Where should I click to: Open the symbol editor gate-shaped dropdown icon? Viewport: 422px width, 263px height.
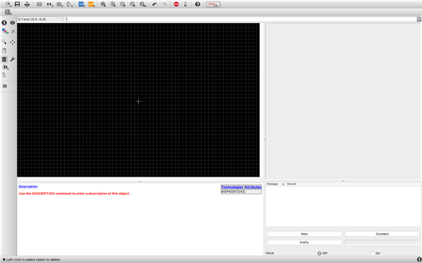click(69, 4)
